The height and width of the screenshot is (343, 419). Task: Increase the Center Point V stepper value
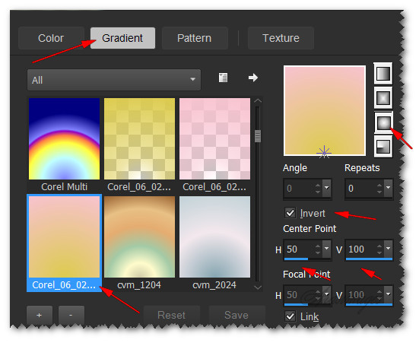(379, 246)
